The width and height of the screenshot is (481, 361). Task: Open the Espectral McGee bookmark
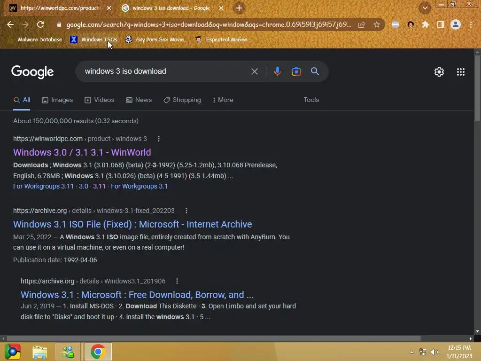click(221, 39)
